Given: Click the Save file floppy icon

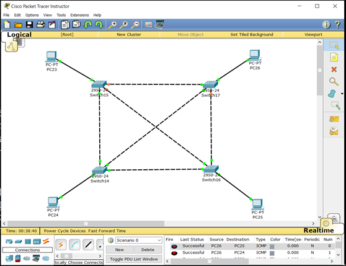Looking at the screenshot, I should click(29, 25).
